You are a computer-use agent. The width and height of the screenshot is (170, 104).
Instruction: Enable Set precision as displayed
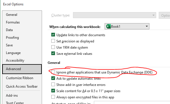point(53,41)
